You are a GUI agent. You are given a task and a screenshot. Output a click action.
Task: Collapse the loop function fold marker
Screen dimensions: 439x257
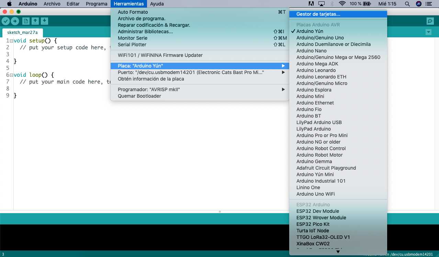pyautogui.click(x=11, y=75)
